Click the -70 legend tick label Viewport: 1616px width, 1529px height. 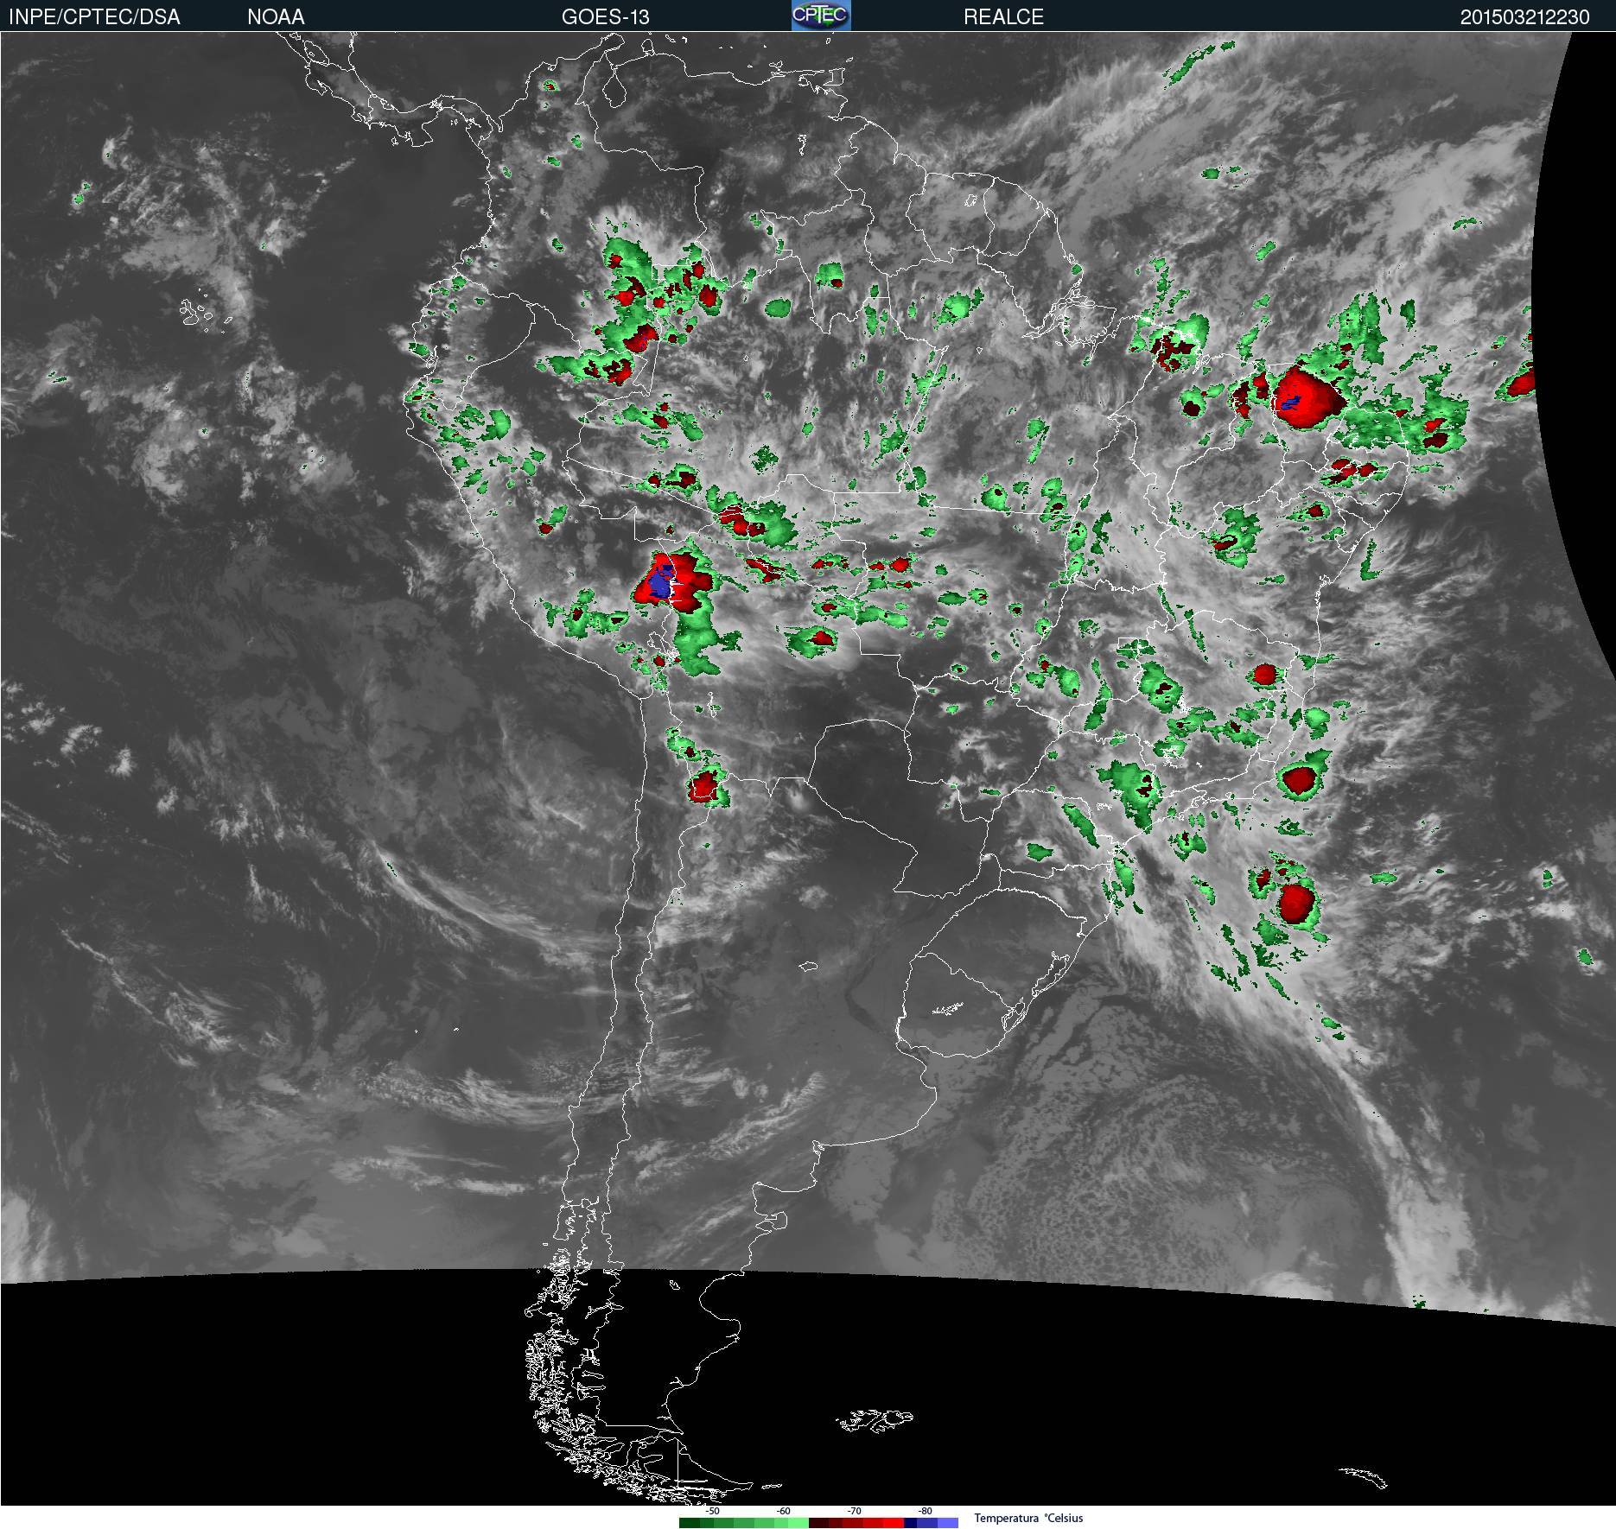[x=854, y=1511]
